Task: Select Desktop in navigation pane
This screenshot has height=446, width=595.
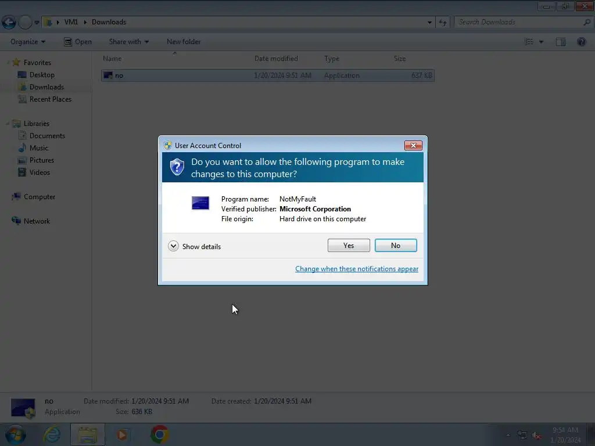Action: point(42,75)
